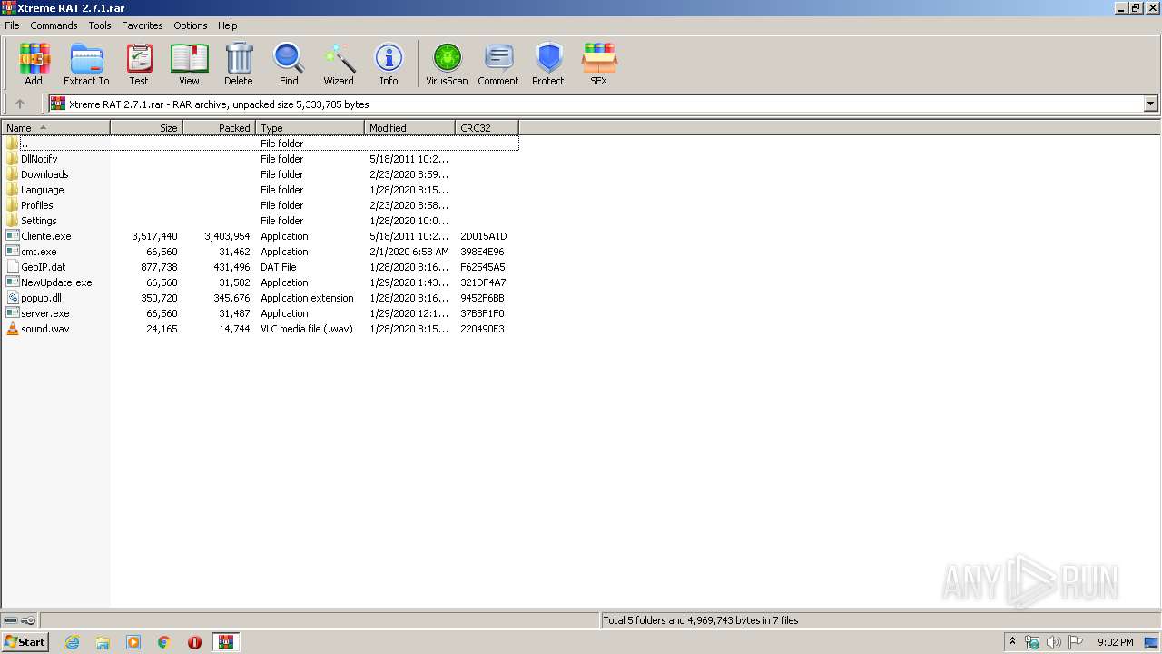
Task: Open Opera from taskbar
Action: tap(194, 642)
